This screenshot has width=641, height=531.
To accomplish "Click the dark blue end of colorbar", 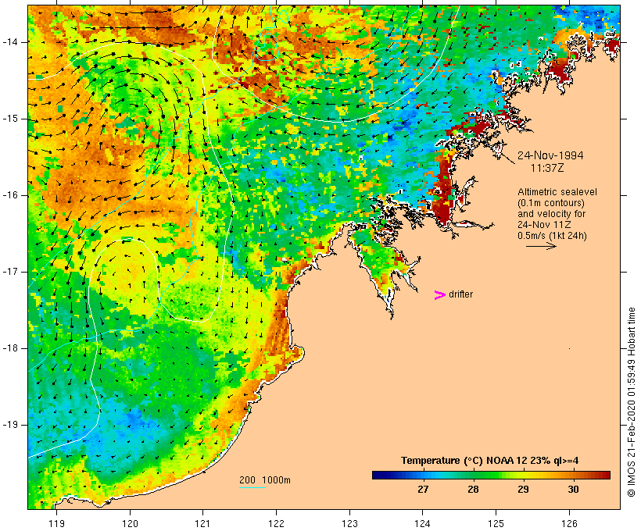I will (x=380, y=475).
